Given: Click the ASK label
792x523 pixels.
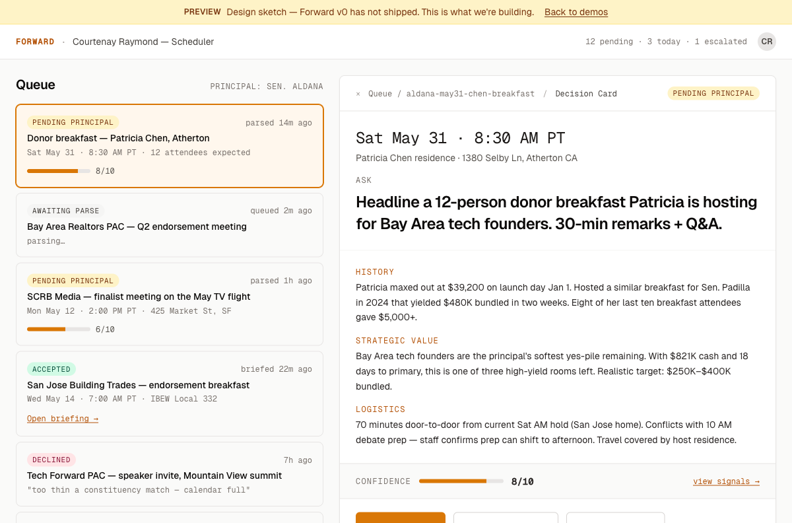Looking at the screenshot, I should [364, 180].
